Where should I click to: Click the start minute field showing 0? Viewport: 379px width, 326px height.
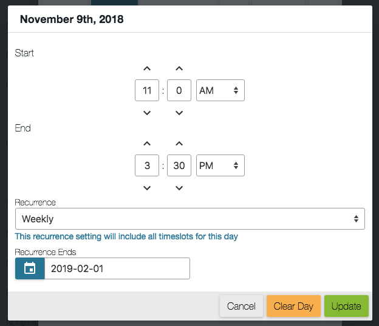[x=179, y=91]
